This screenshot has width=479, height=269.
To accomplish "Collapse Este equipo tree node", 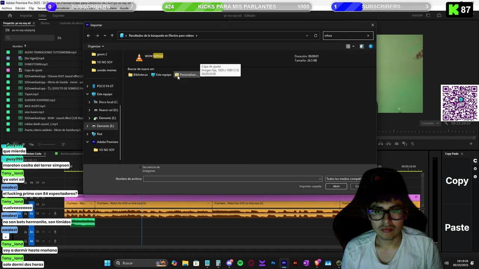I will 87,94.
